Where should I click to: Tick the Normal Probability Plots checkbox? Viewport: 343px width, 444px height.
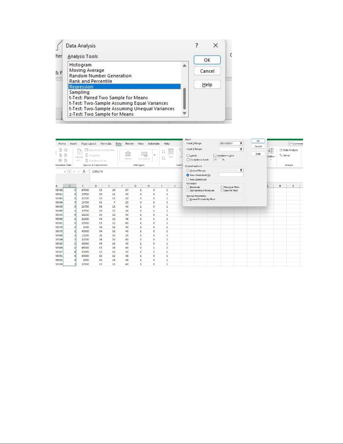click(188, 199)
